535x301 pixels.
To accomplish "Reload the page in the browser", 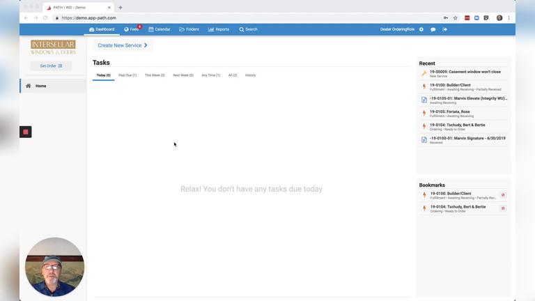I will (x=45, y=17).
